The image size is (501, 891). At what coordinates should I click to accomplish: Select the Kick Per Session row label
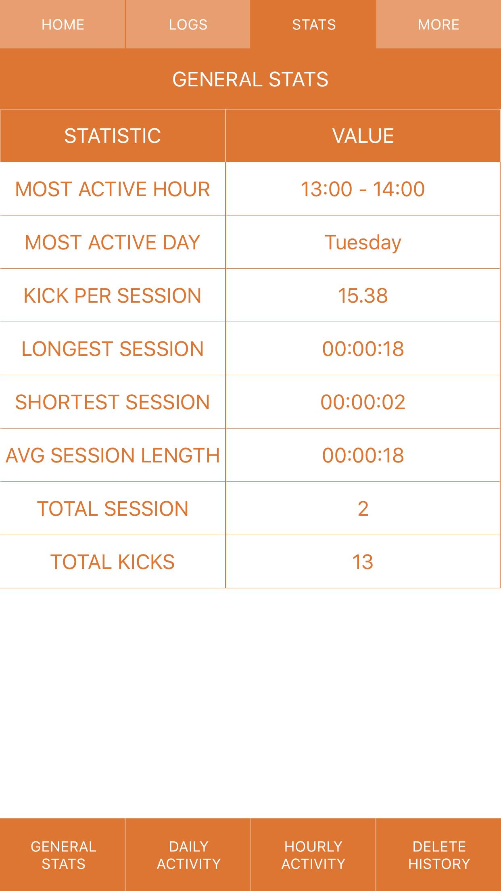[x=113, y=295]
